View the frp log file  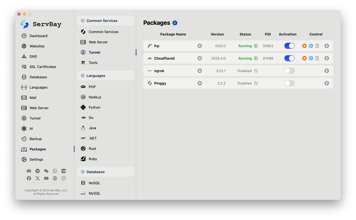pyautogui.click(x=317, y=46)
